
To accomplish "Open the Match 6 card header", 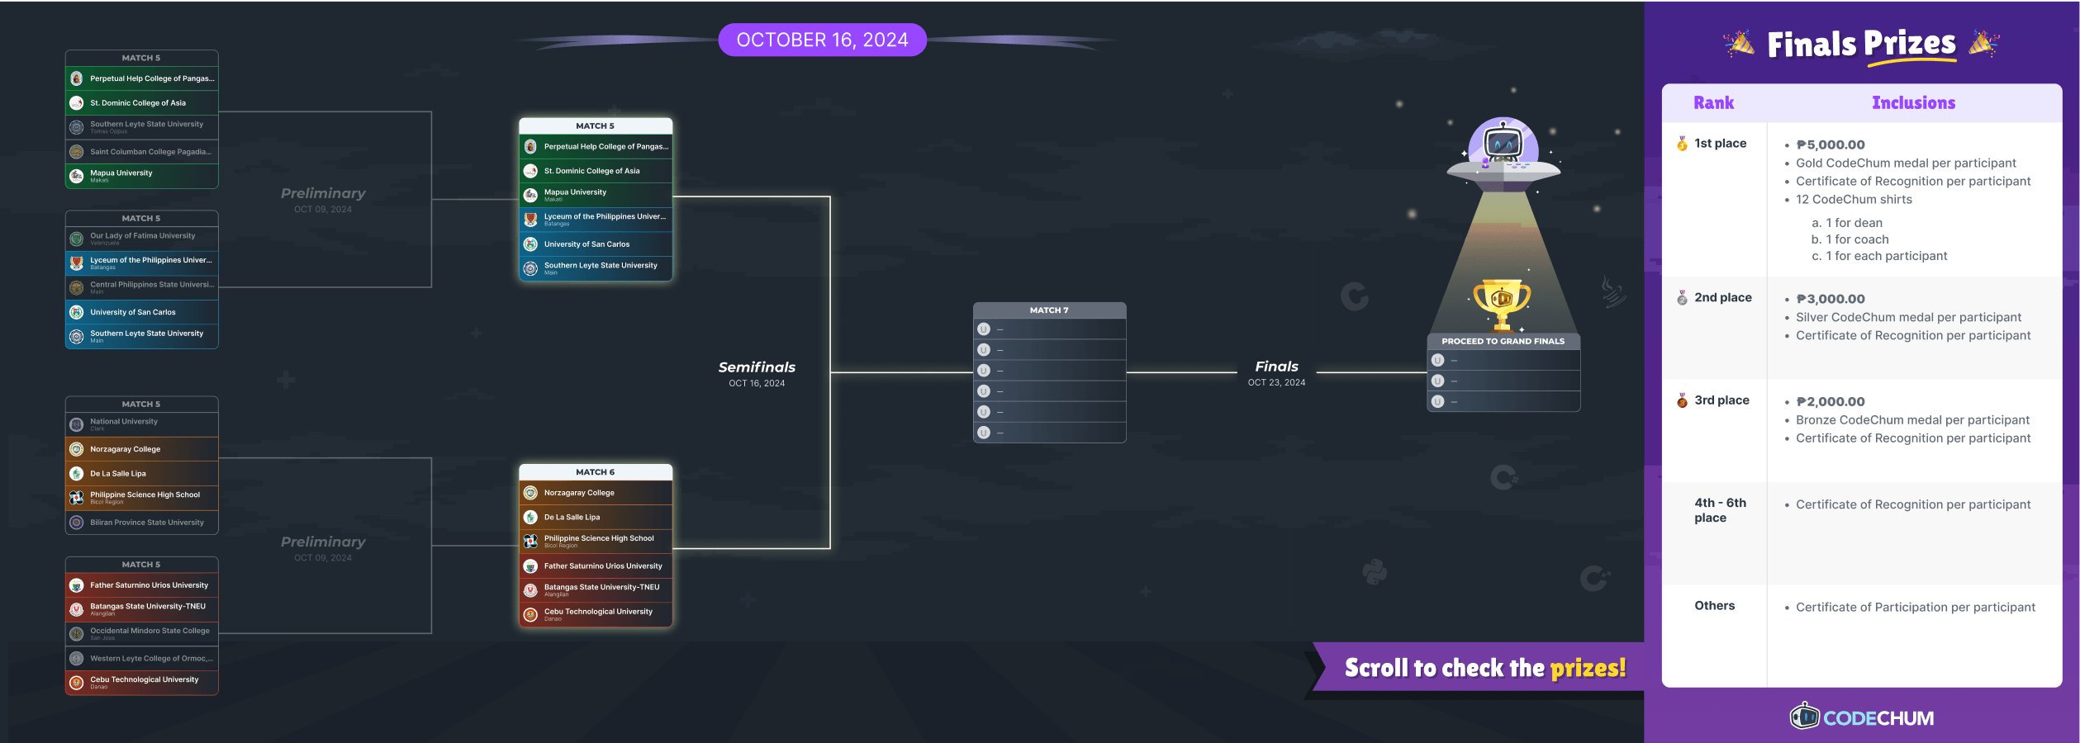I will point(596,472).
